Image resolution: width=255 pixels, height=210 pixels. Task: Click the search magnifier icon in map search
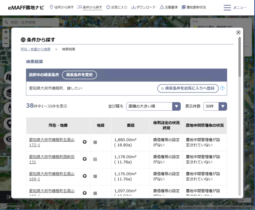tap(6, 22)
